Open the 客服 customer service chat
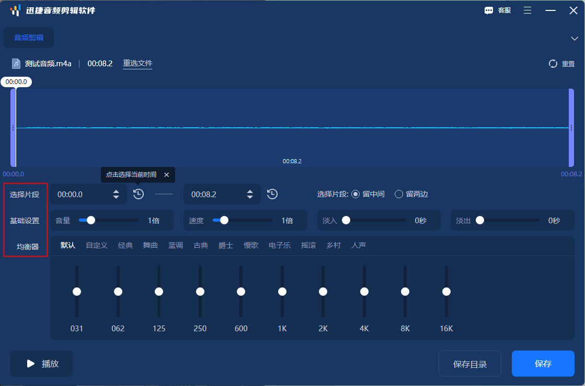Image resolution: width=585 pixels, height=386 pixels. (x=497, y=10)
